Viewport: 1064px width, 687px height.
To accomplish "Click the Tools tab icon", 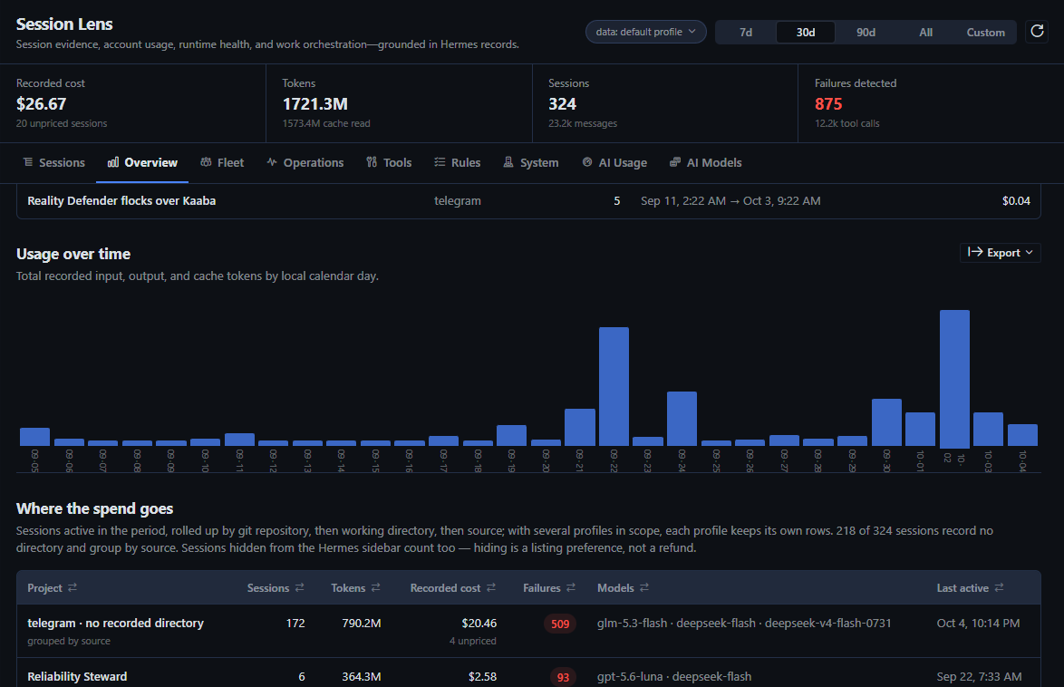I will [372, 162].
